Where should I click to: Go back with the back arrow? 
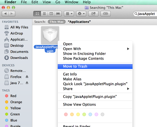click(5, 14)
